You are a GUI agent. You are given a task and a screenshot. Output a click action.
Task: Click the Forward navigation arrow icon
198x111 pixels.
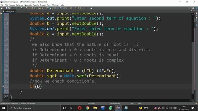pos(86,8)
